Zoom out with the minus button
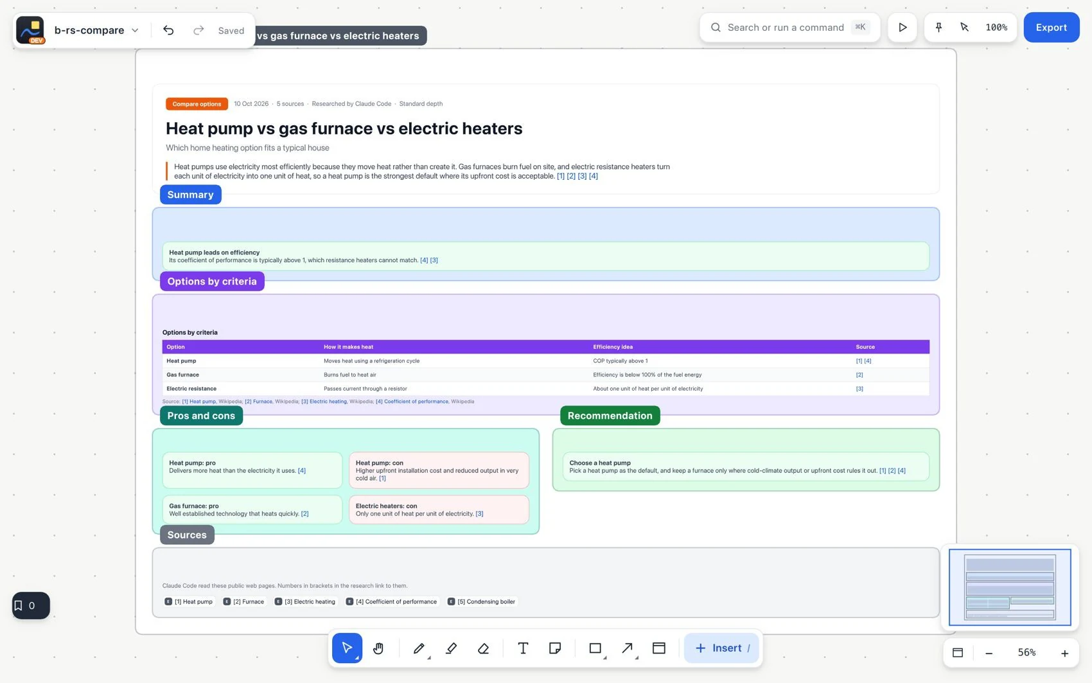The height and width of the screenshot is (683, 1092). (989, 653)
